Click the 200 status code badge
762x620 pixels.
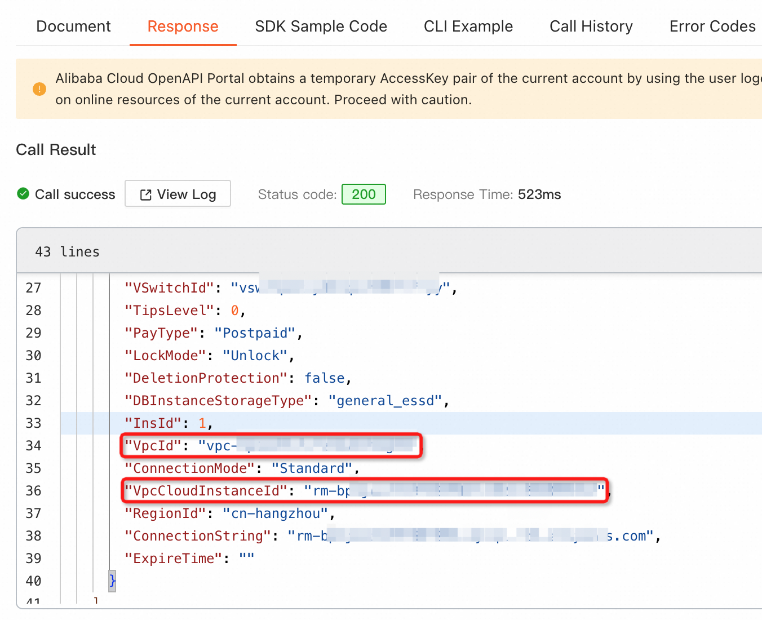364,194
